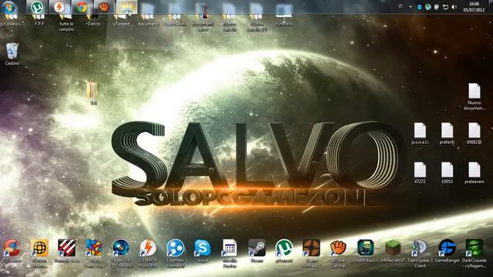This screenshot has width=493, height=277.
Task: Open the volume speaker tray icon
Action: 454,7
